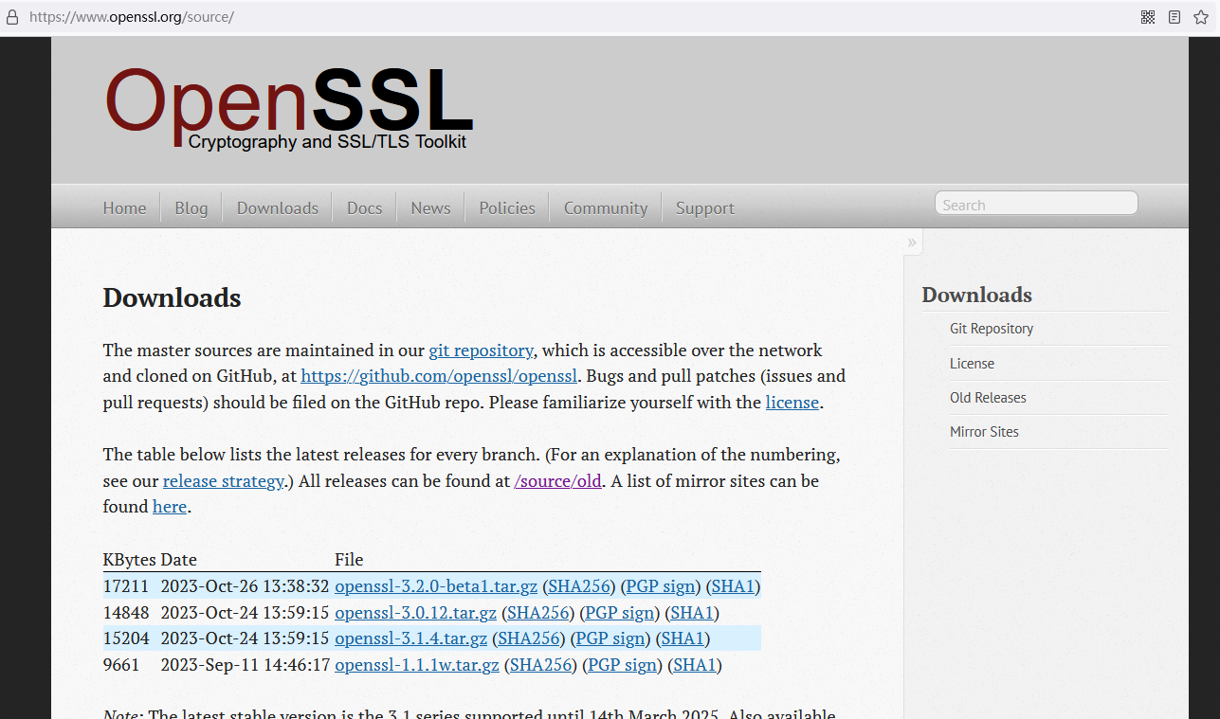Viewport: 1220px width, 719px height.
Task: Open SHA1 link for openssl-1.1.1w
Action: pyautogui.click(x=695, y=665)
